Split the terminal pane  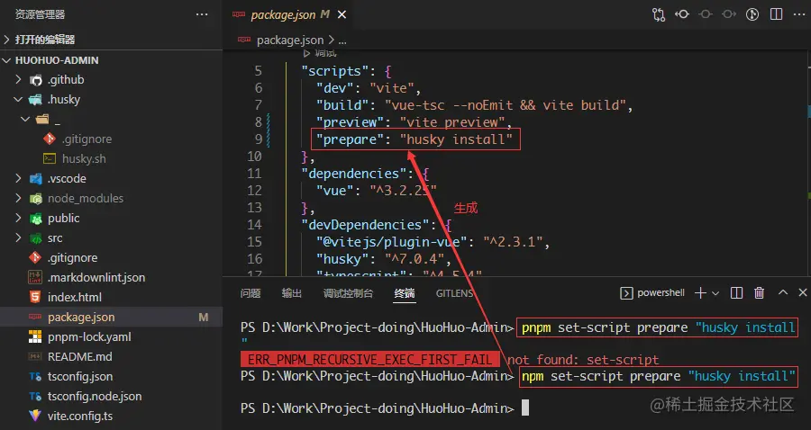(x=736, y=293)
